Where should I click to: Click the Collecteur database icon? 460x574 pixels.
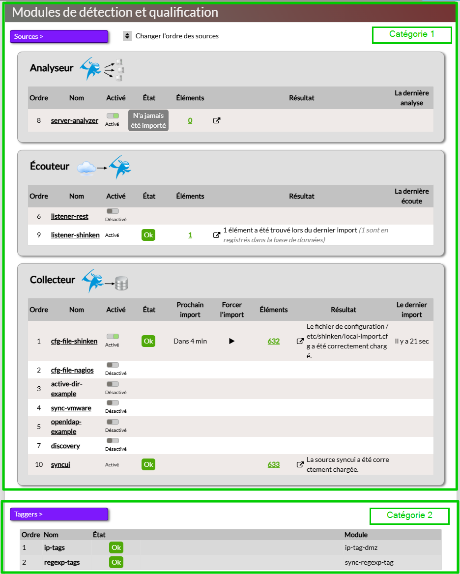120,283
